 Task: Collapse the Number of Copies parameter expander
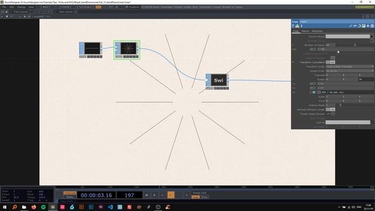point(293,45)
